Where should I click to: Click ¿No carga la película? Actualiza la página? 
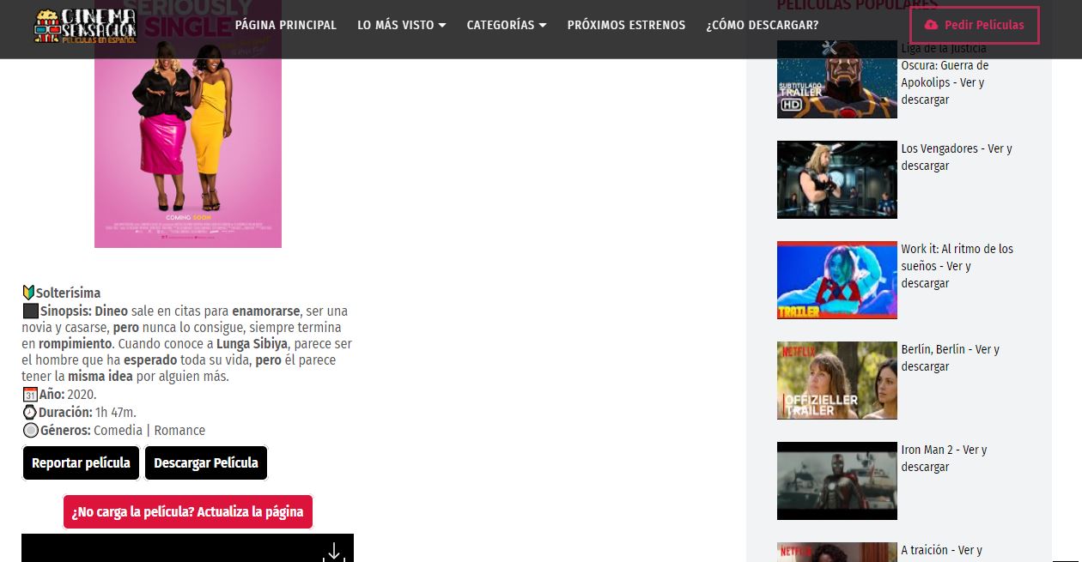click(x=188, y=511)
